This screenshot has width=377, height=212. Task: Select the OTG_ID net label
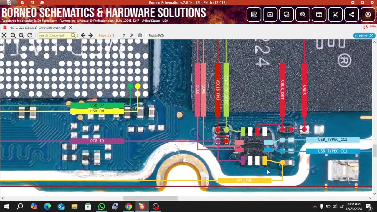(97, 141)
